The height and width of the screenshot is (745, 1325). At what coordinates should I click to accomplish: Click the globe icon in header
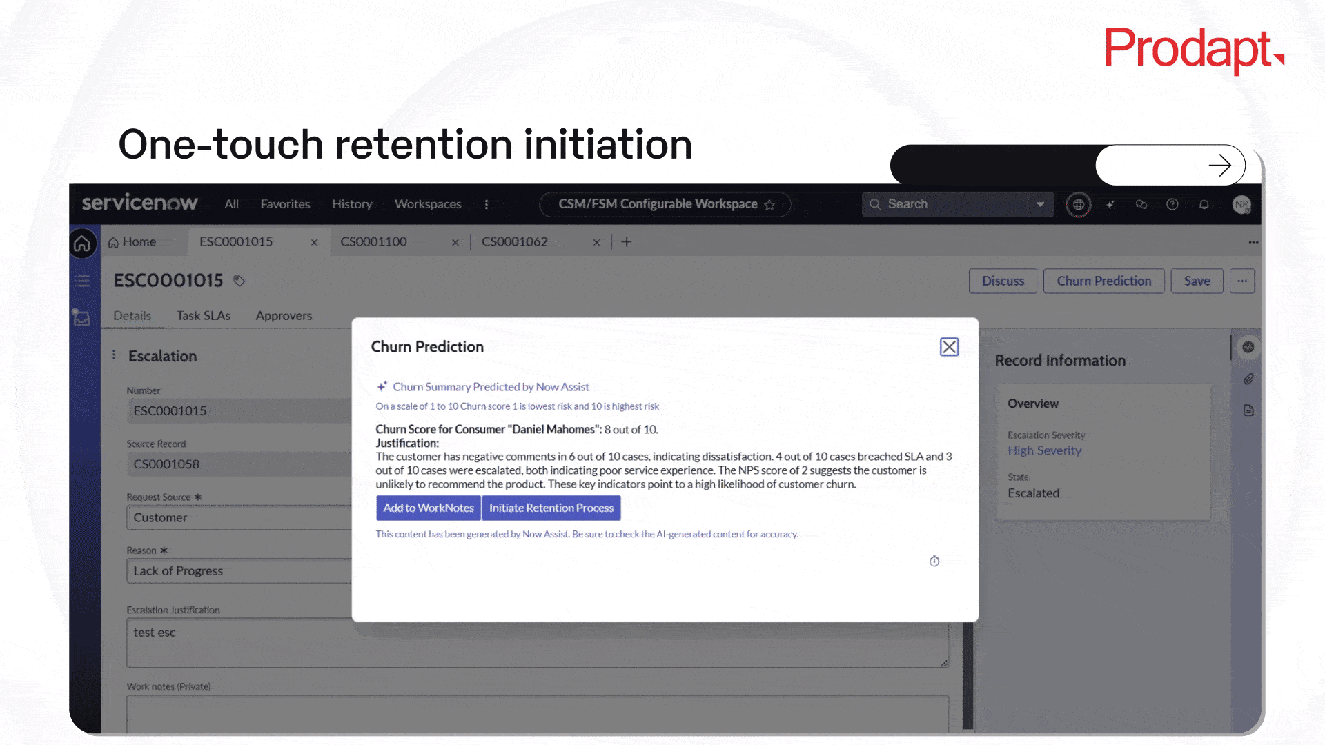coord(1078,205)
